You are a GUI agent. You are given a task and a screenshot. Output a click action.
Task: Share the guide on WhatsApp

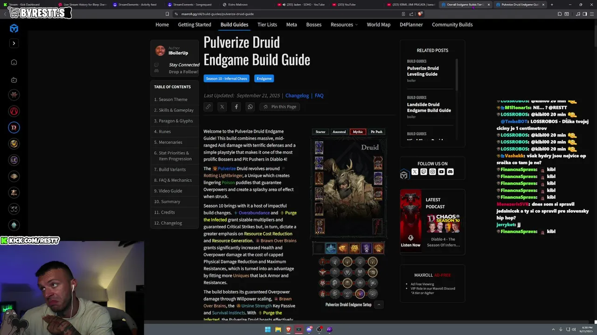pos(250,107)
